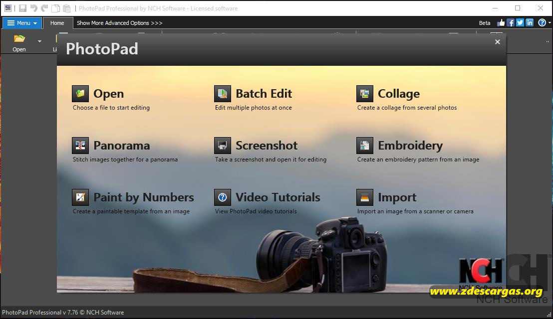Click the Panorama icon

80,146
